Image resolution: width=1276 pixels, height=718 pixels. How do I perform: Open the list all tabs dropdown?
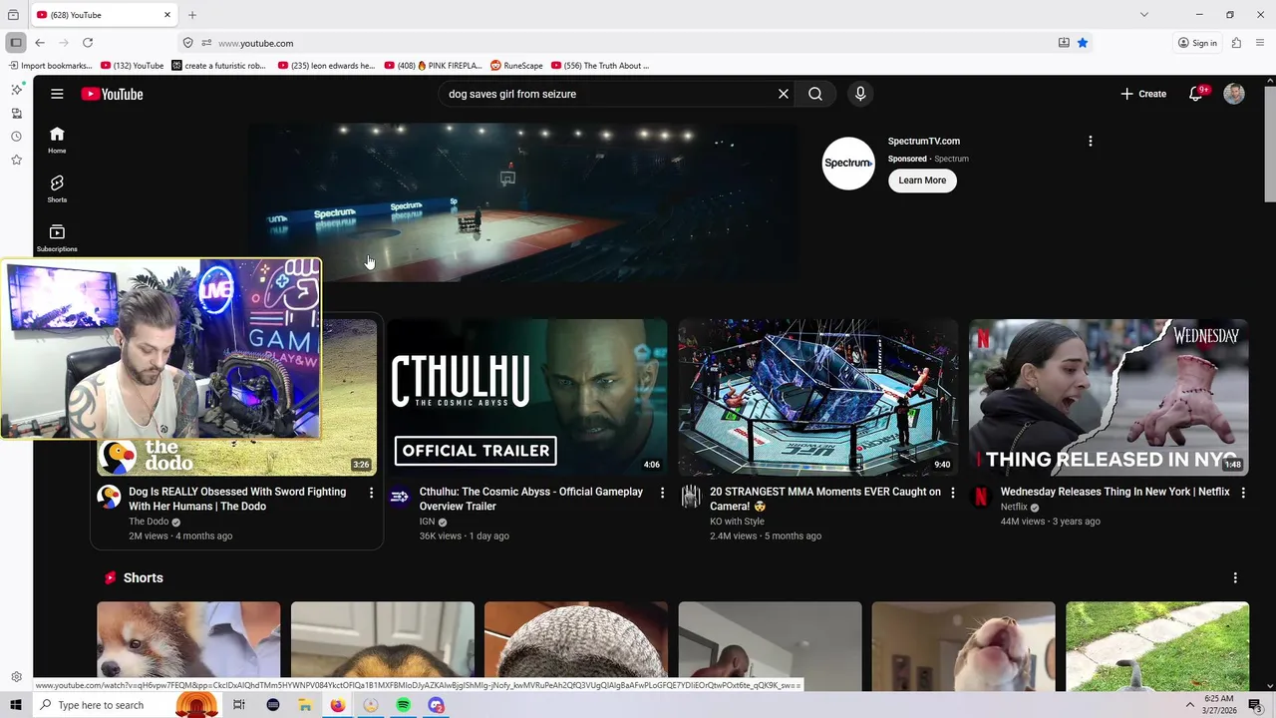click(1144, 15)
